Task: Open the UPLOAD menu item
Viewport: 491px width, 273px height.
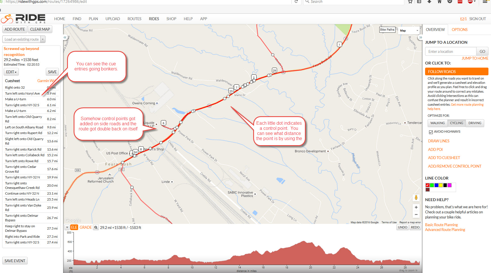Action: pyautogui.click(x=113, y=19)
